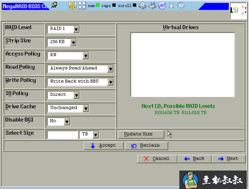Viewport: 249px width, 189px height.
Task: Open the help question mark icon
Action: pos(181,5)
